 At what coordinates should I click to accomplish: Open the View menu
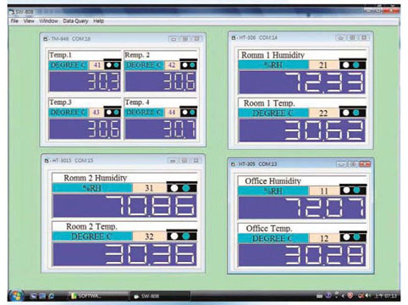click(29, 21)
